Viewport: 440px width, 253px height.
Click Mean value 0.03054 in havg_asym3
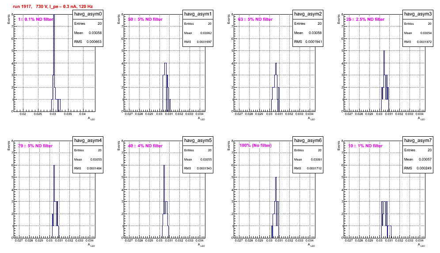pos(426,33)
